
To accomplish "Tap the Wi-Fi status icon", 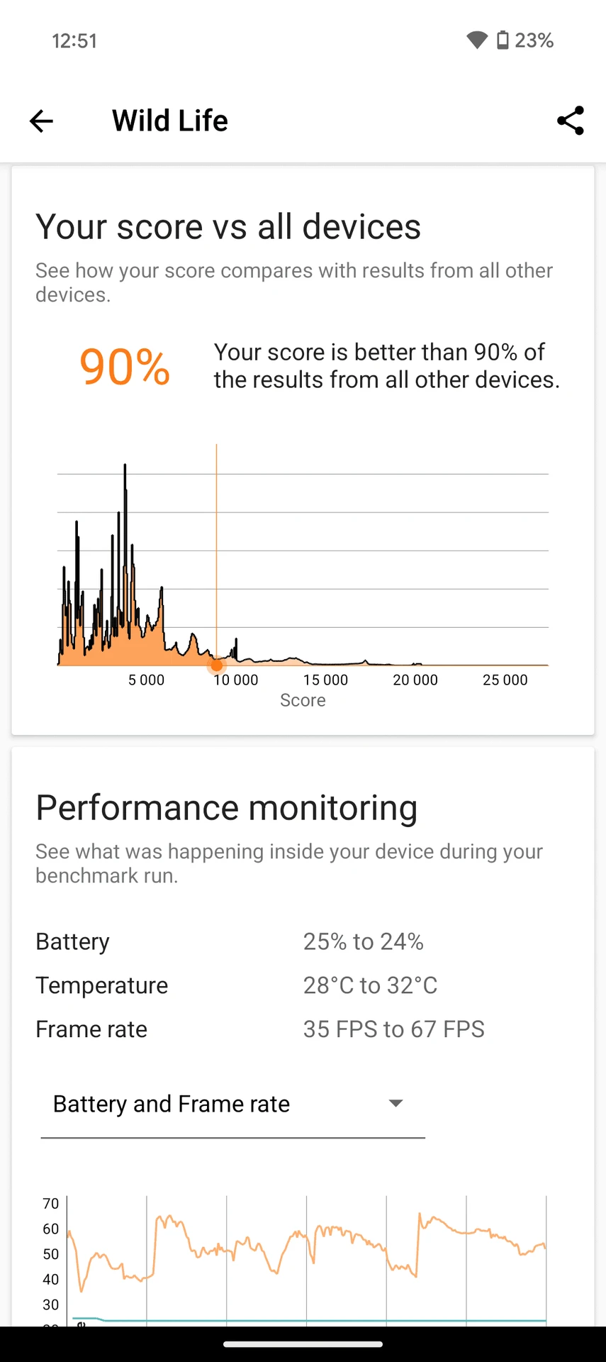I will (477, 40).
